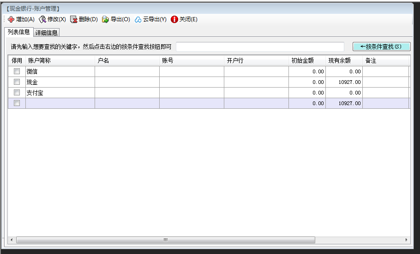
Task: Click the 关闭(E) close icon
Action: (174, 19)
